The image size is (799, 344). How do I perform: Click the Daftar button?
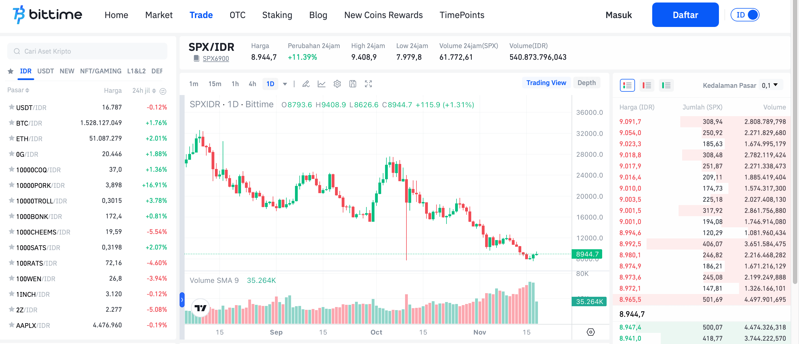685,14
